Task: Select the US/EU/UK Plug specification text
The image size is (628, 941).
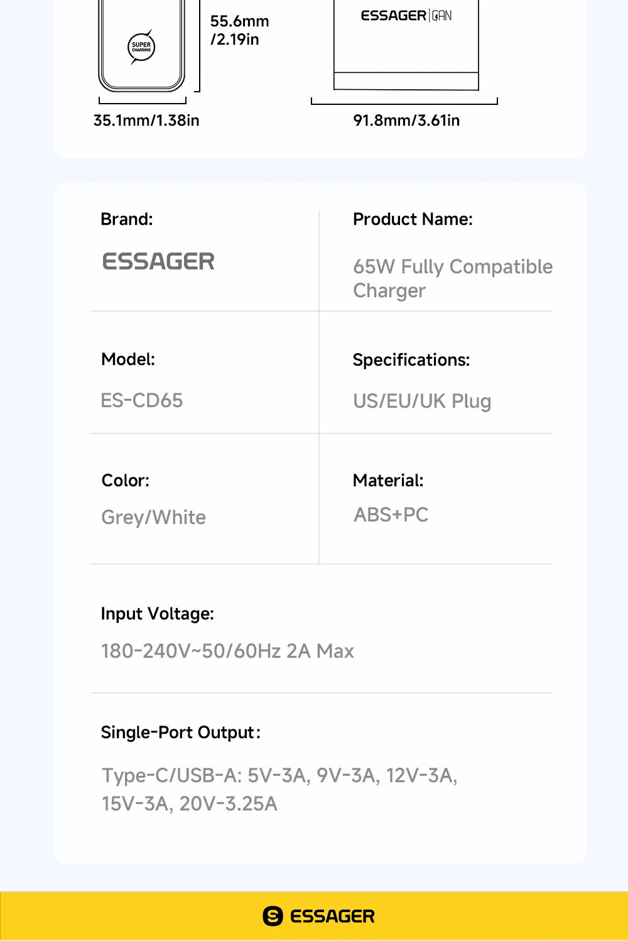Action: pyautogui.click(x=422, y=401)
